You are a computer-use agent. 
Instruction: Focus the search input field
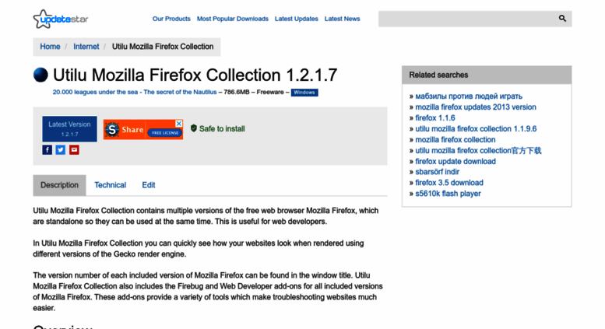(467, 19)
